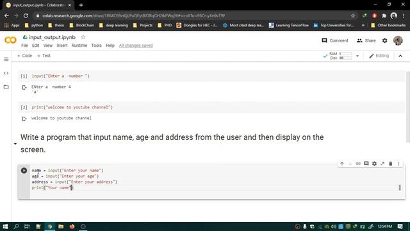Collapse the 'Write a program' section
410x231 pixels.
15,144
